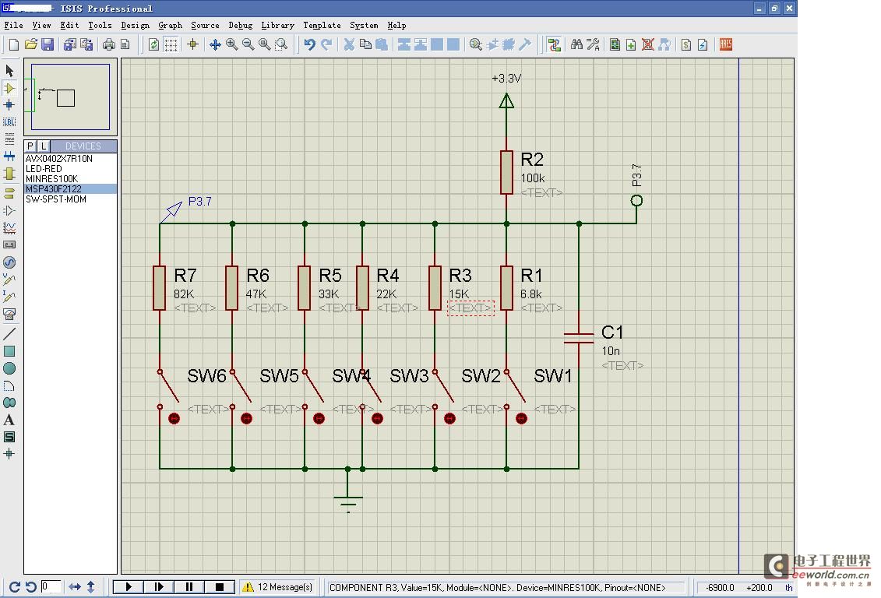Viewport: 881px width, 598px height.
Task: Select the Voltage probe tool
Action: click(9, 279)
